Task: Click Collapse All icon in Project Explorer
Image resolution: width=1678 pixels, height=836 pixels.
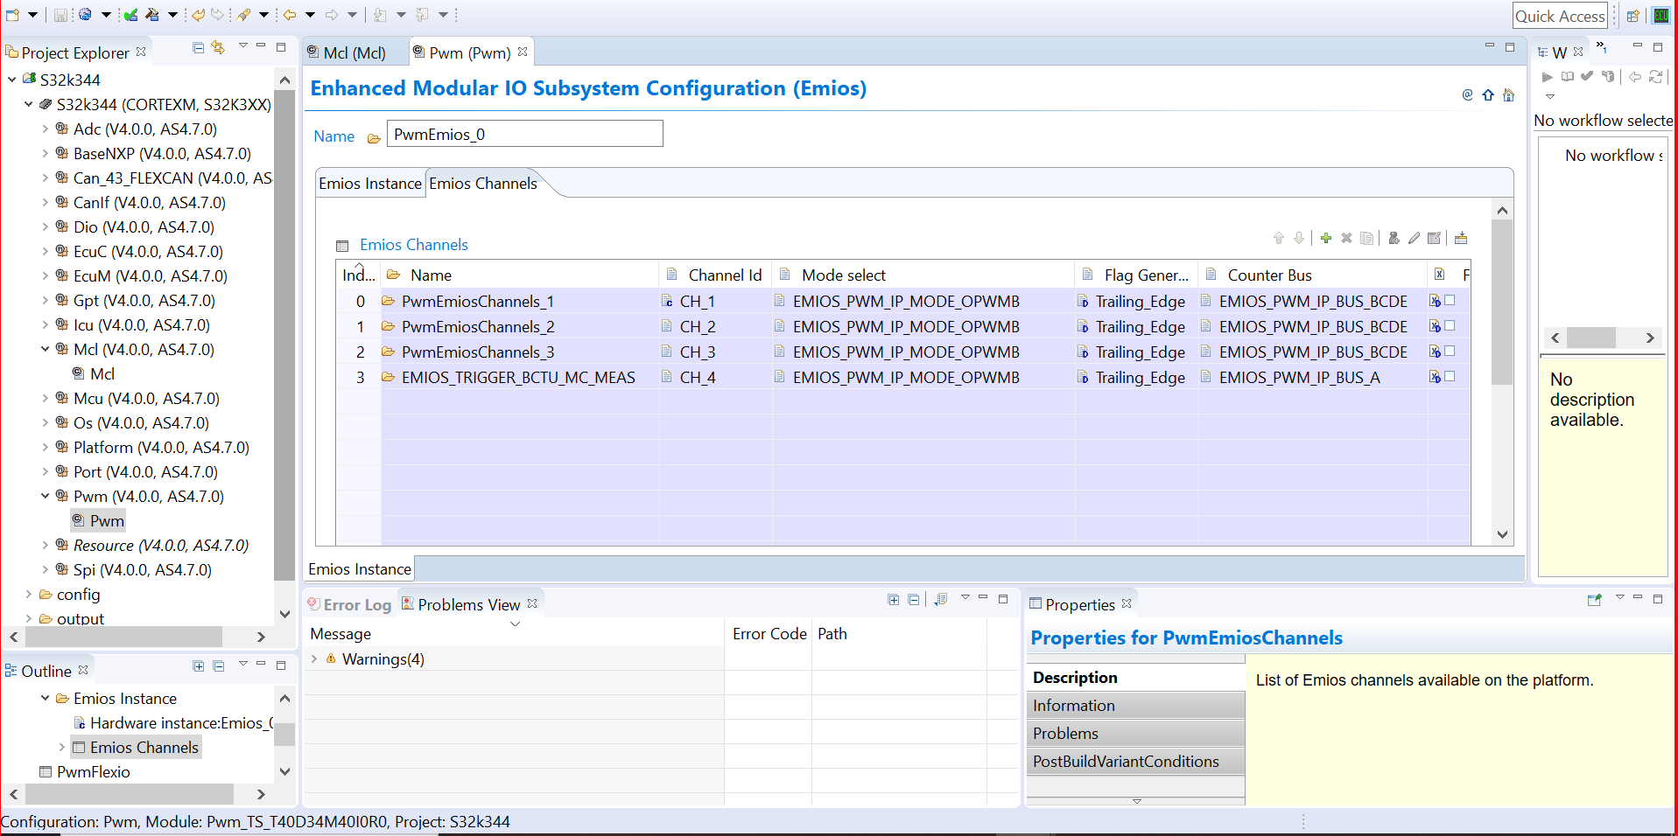Action: pos(198,47)
